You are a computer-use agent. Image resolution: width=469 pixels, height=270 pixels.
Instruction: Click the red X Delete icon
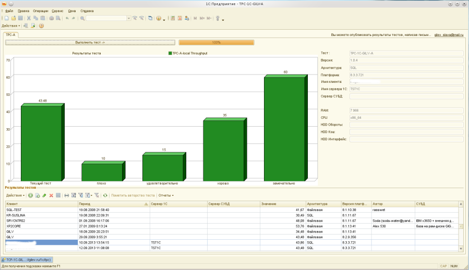(x=51, y=195)
